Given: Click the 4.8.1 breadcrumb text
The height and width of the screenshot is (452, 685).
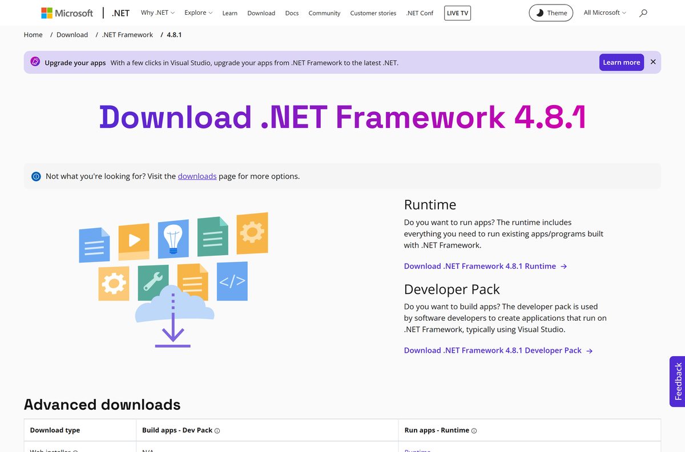Looking at the screenshot, I should click(174, 35).
